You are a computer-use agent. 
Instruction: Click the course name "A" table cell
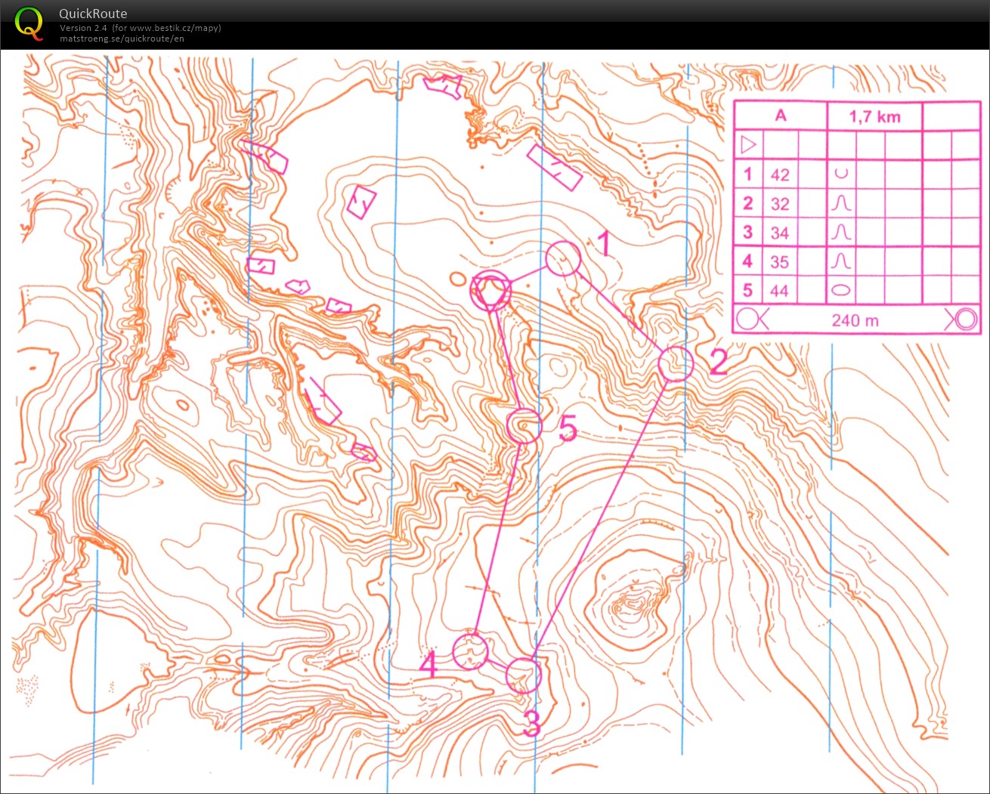click(x=781, y=116)
